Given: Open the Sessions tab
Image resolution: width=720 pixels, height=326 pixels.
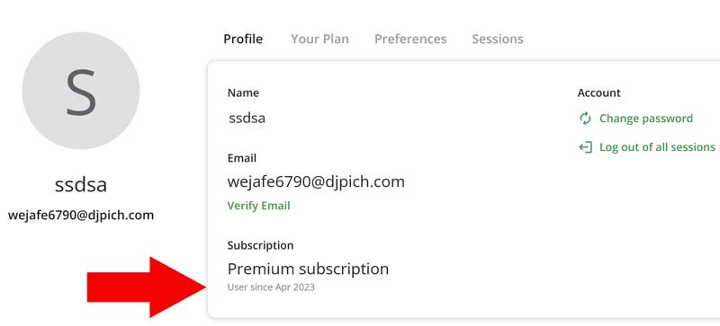Looking at the screenshot, I should pos(498,39).
